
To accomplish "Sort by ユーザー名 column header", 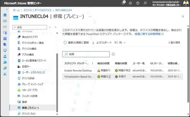I will pyautogui.click(x=138, y=63).
